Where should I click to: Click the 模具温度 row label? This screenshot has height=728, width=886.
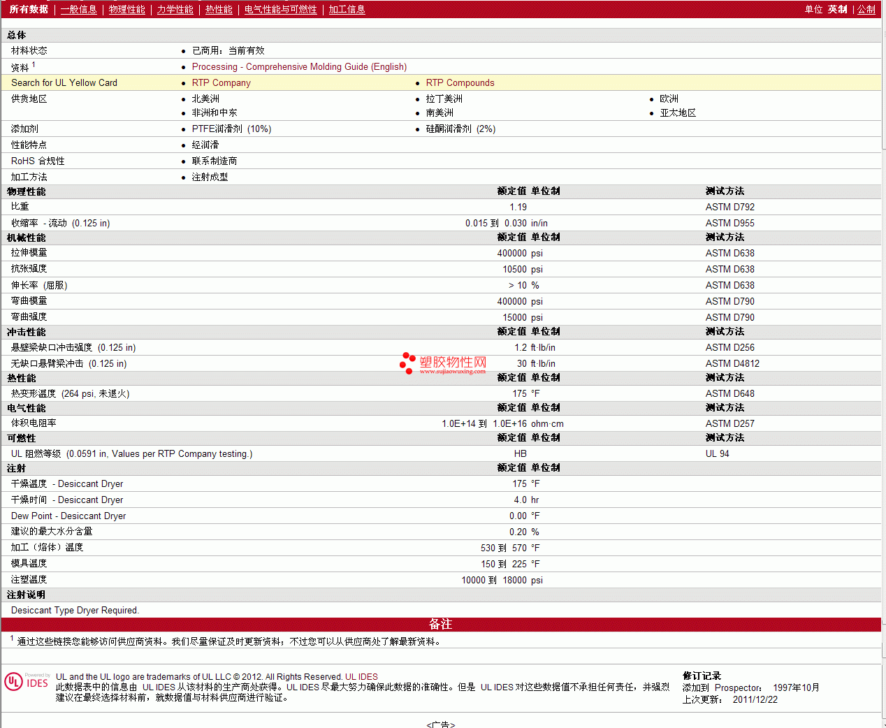29,564
